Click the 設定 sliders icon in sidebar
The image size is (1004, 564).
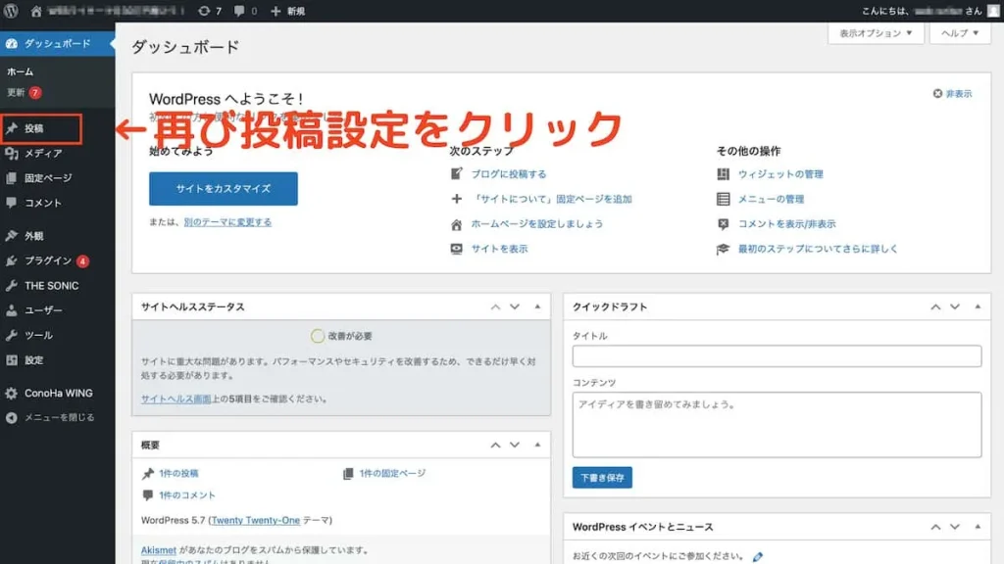[x=12, y=360]
